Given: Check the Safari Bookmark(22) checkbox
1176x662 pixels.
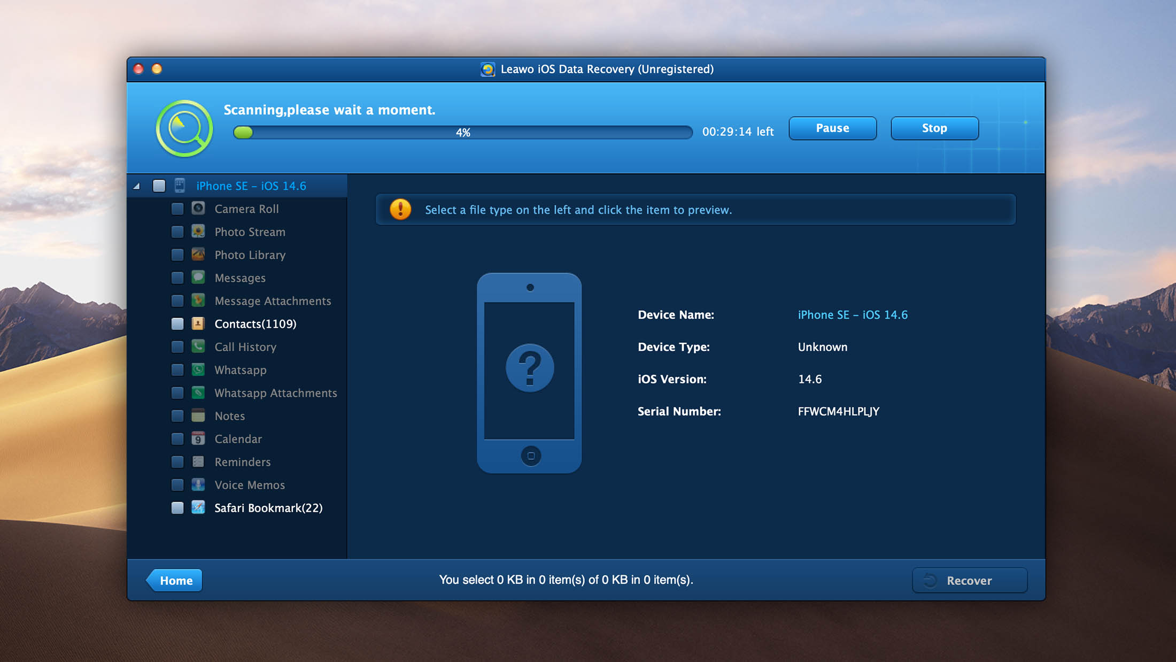Looking at the screenshot, I should click(x=177, y=507).
